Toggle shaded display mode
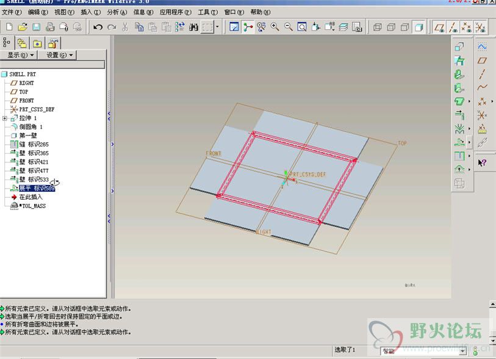496x359 pixels. point(419,27)
